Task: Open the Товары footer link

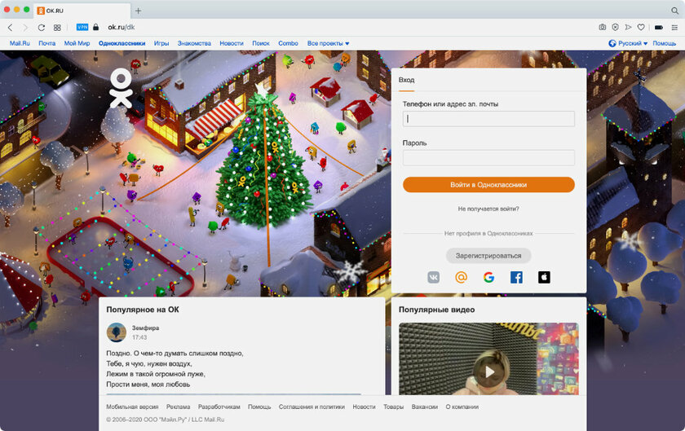Action: click(394, 407)
